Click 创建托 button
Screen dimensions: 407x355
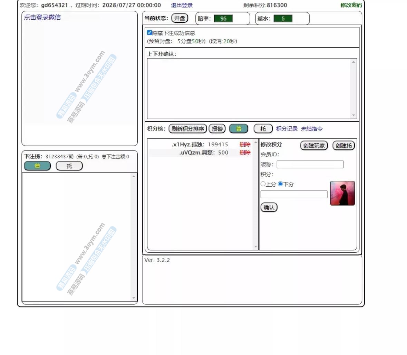(343, 146)
